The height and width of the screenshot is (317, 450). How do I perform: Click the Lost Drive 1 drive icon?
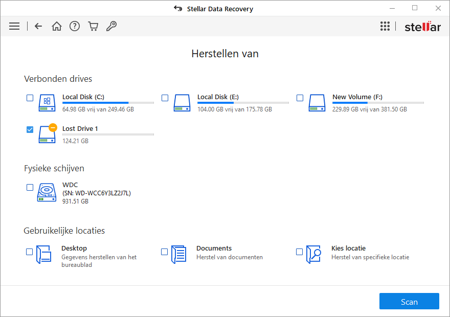[x=47, y=134]
